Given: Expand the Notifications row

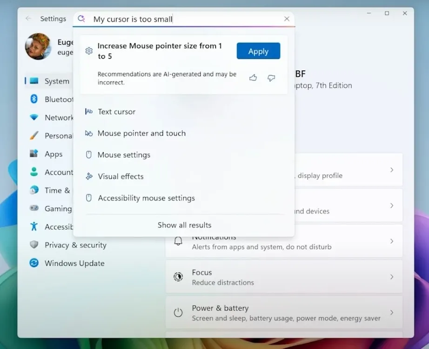Looking at the screenshot, I should 392,241.
